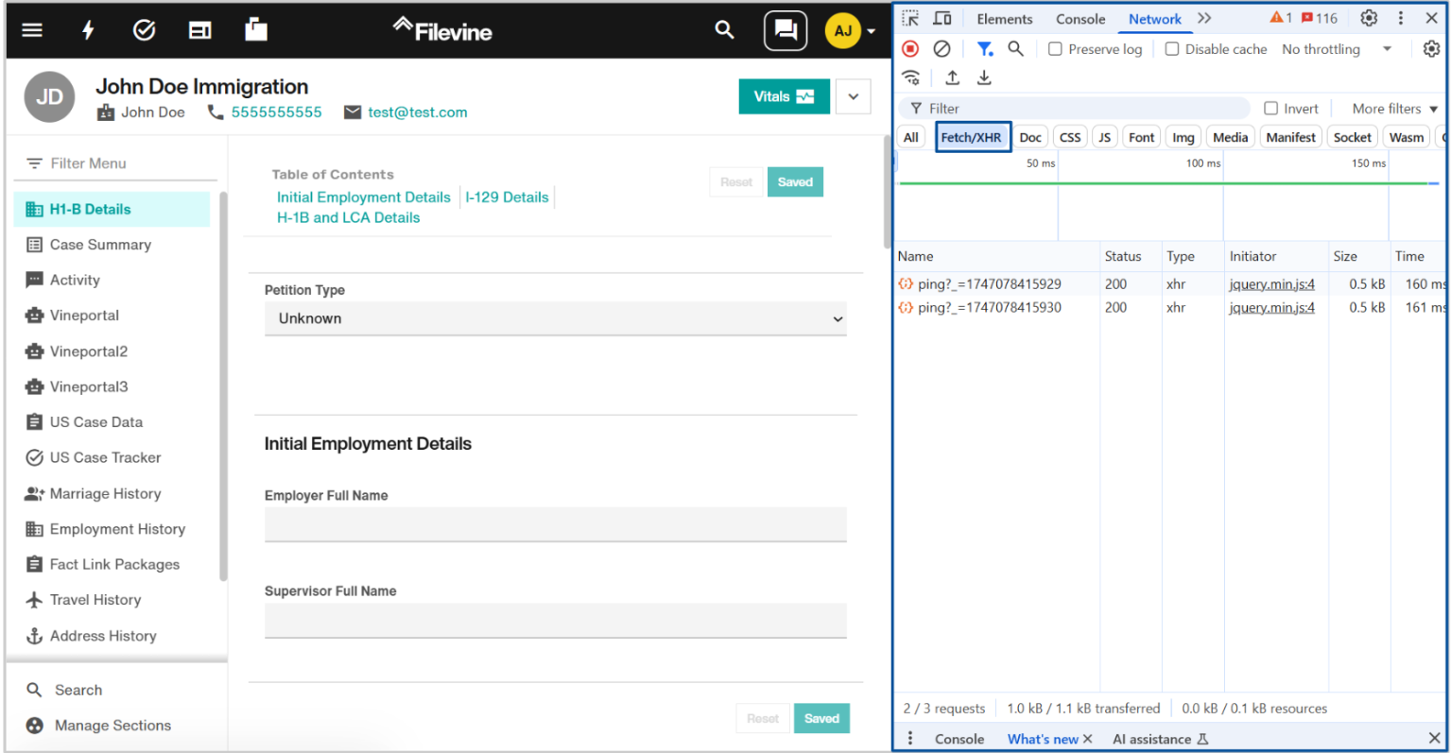Image resolution: width=1451 pixels, height=753 pixels.
Task: Open the tasks checkmark icon in header
Action: (x=144, y=30)
